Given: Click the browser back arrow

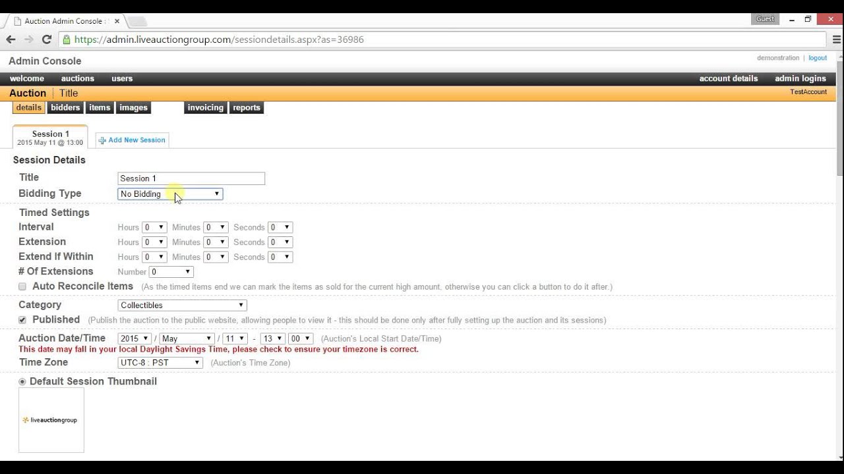Looking at the screenshot, I should (11, 39).
